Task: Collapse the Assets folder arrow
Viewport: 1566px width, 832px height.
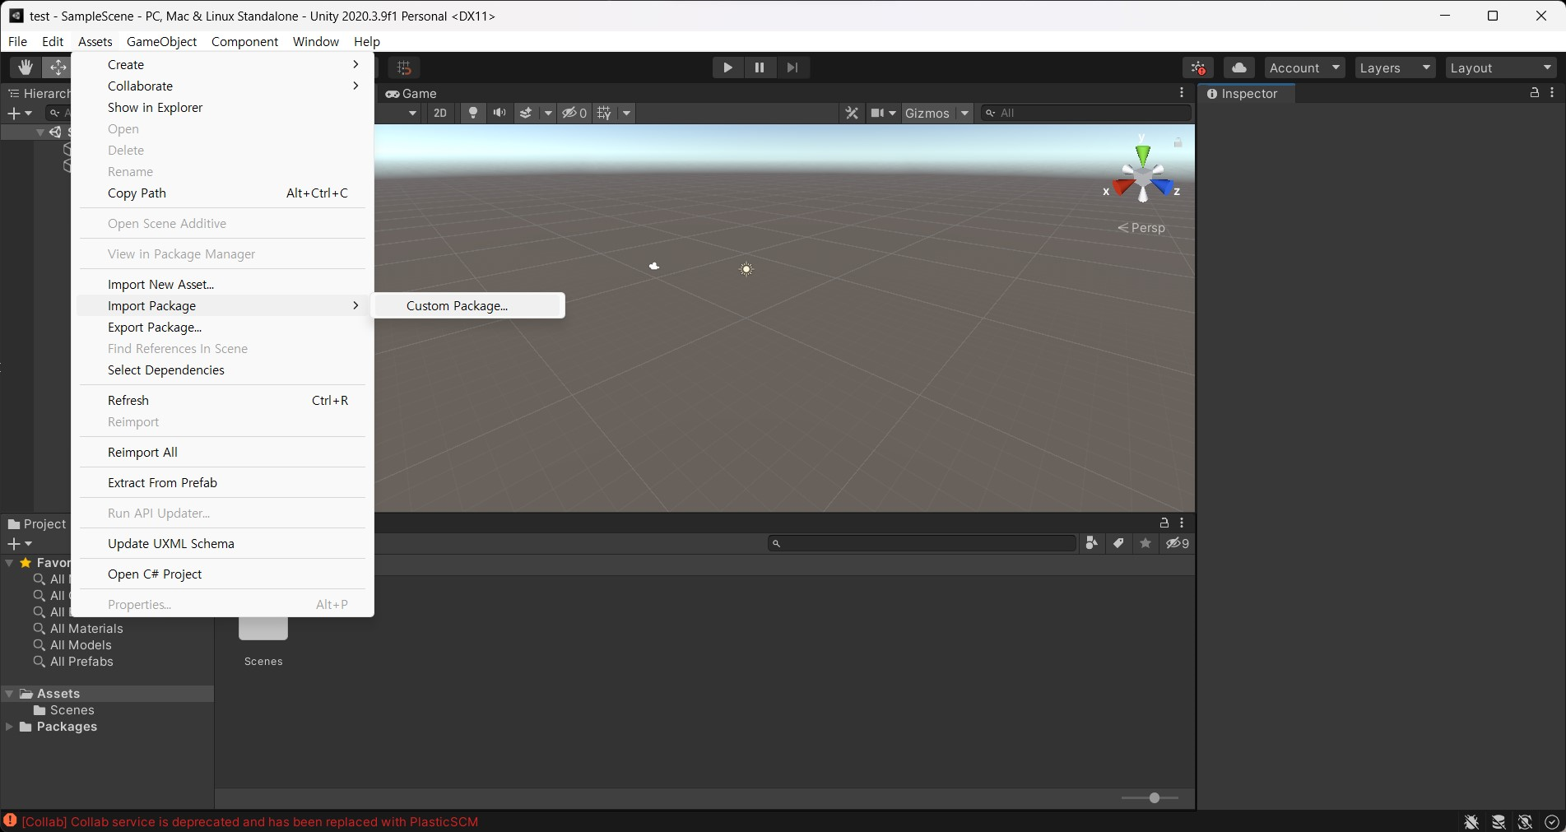Action: pyautogui.click(x=9, y=694)
